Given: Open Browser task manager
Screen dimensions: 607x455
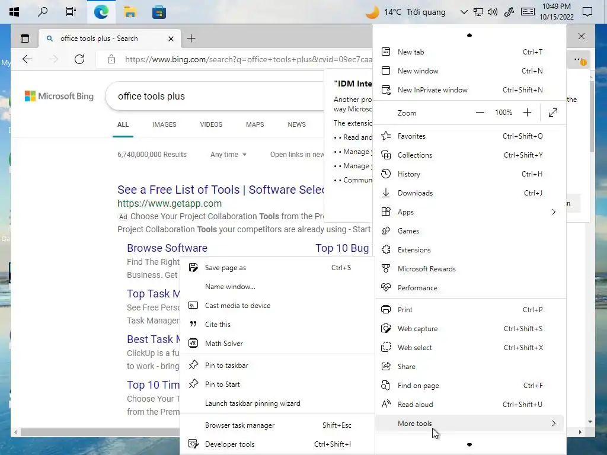Looking at the screenshot, I should click(277, 425).
